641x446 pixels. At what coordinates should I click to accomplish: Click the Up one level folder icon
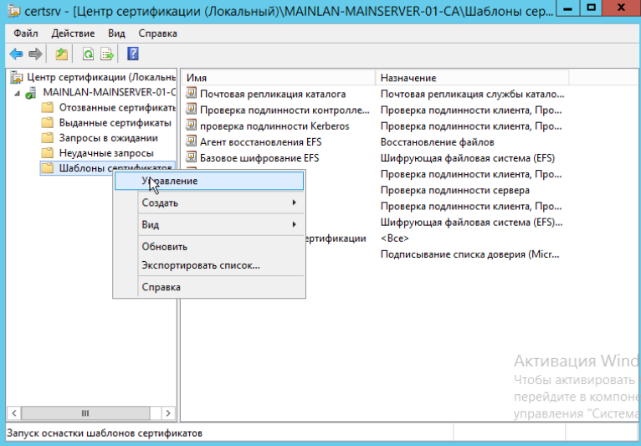click(x=61, y=54)
